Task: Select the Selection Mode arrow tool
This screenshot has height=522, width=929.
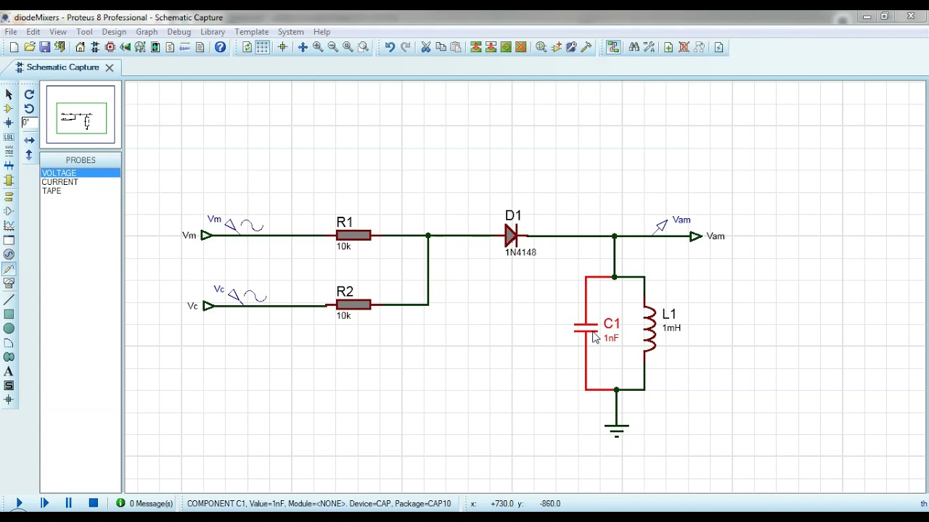Action: 9,94
